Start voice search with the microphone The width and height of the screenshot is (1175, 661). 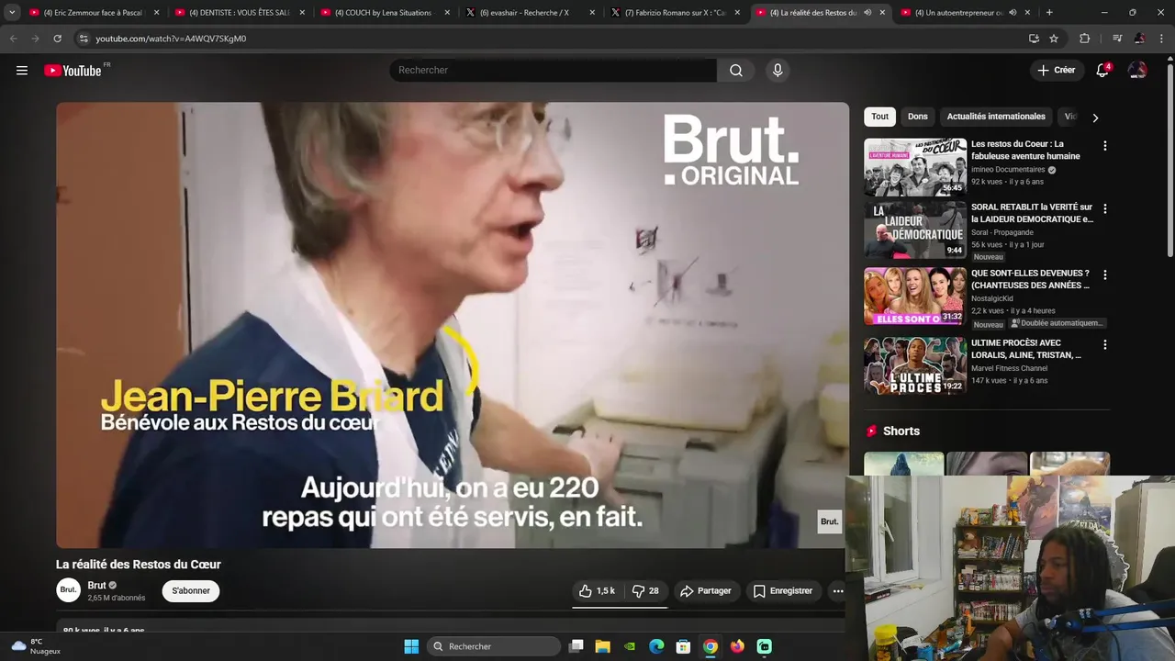click(x=778, y=71)
